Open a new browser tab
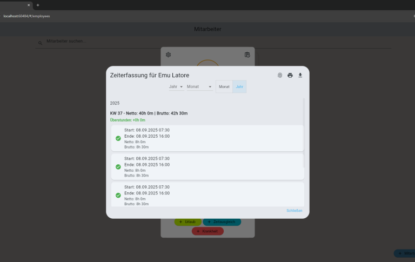Image resolution: width=415 pixels, height=262 pixels. (x=38, y=5)
